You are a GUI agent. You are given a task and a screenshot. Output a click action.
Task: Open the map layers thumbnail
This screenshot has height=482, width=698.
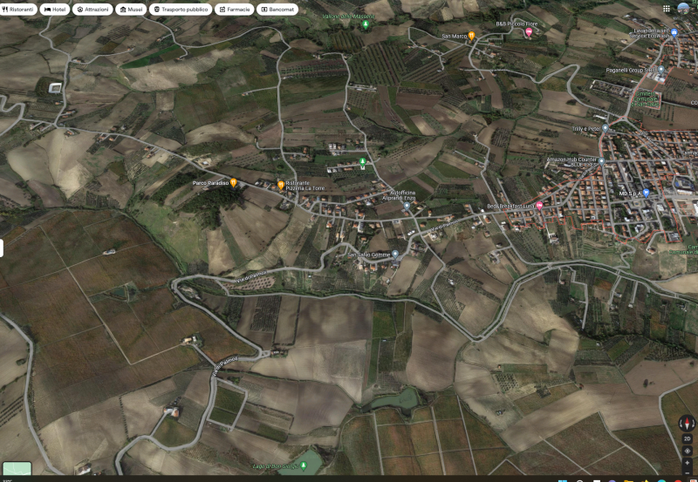[x=16, y=468]
